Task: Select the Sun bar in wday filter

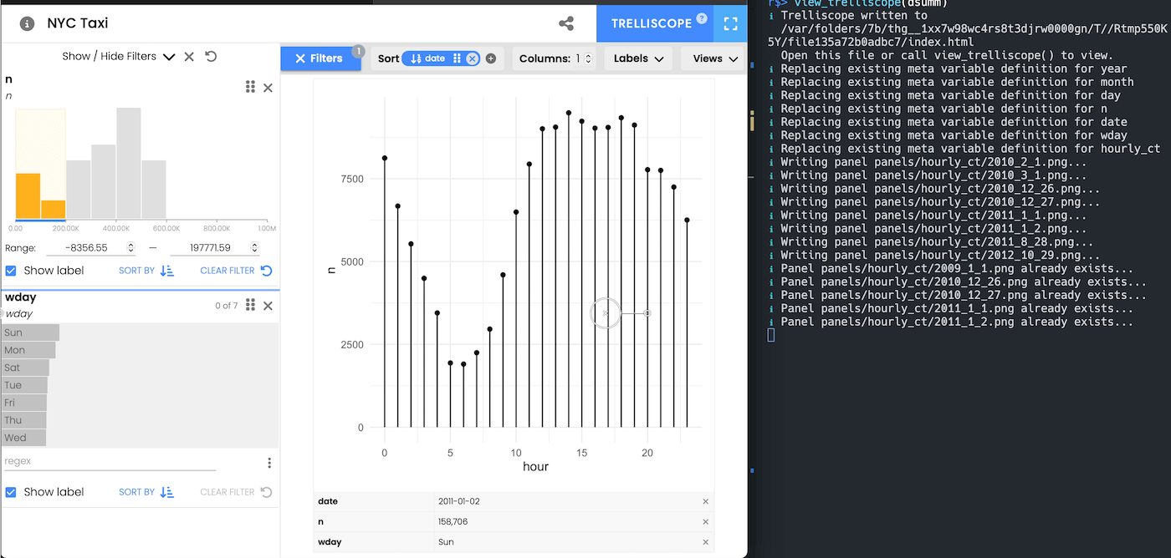Action: [x=32, y=332]
